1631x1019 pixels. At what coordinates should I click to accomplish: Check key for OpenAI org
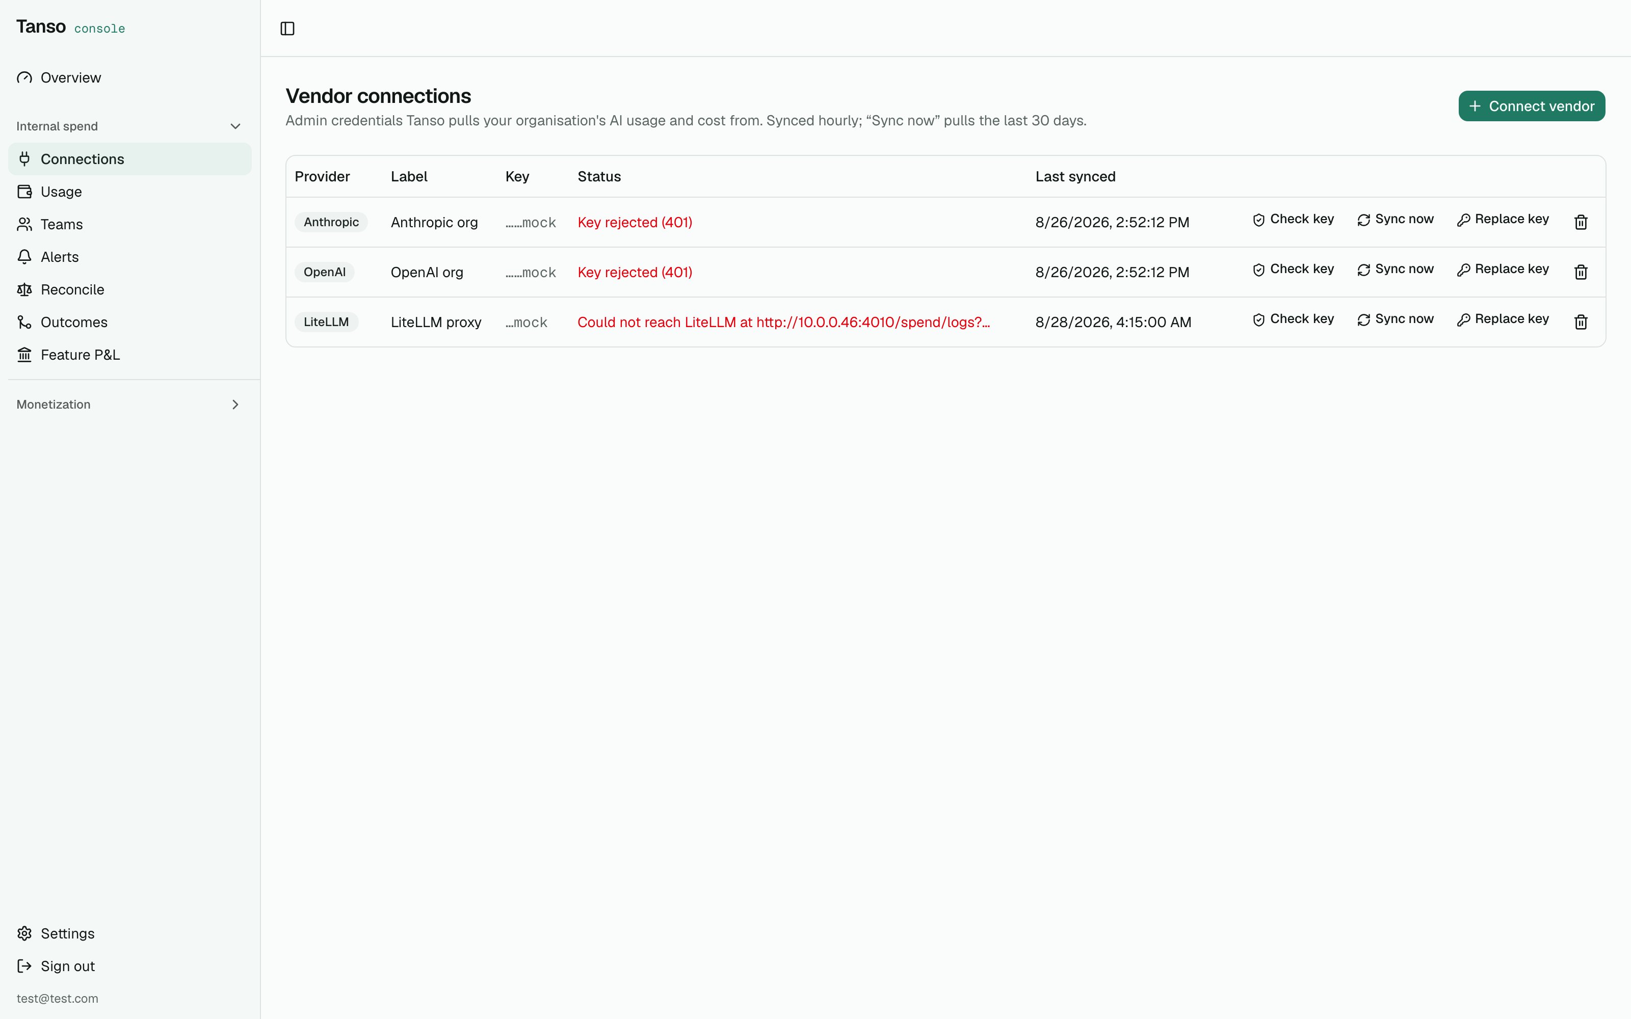tap(1294, 270)
